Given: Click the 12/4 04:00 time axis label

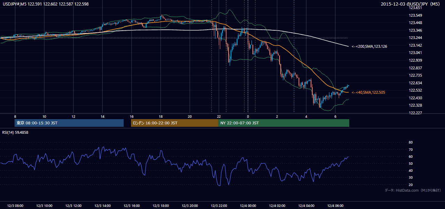Looking at the screenshot, I should (306, 206).
